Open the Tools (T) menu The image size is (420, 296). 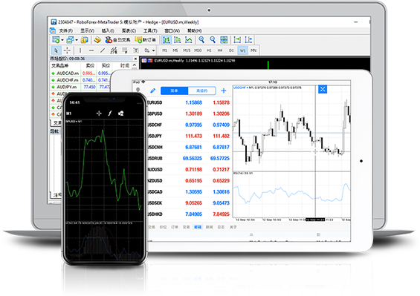click(150, 30)
